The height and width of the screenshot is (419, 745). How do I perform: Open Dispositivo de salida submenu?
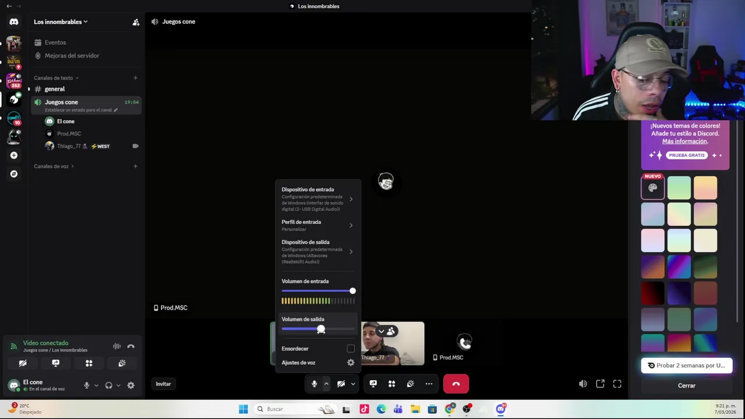pos(318,251)
